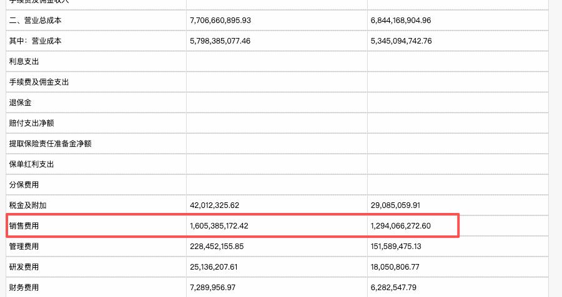Image resolution: width=562 pixels, height=297 pixels.
Task: Click the 赔付支出净额 row label
Action: 31,123
